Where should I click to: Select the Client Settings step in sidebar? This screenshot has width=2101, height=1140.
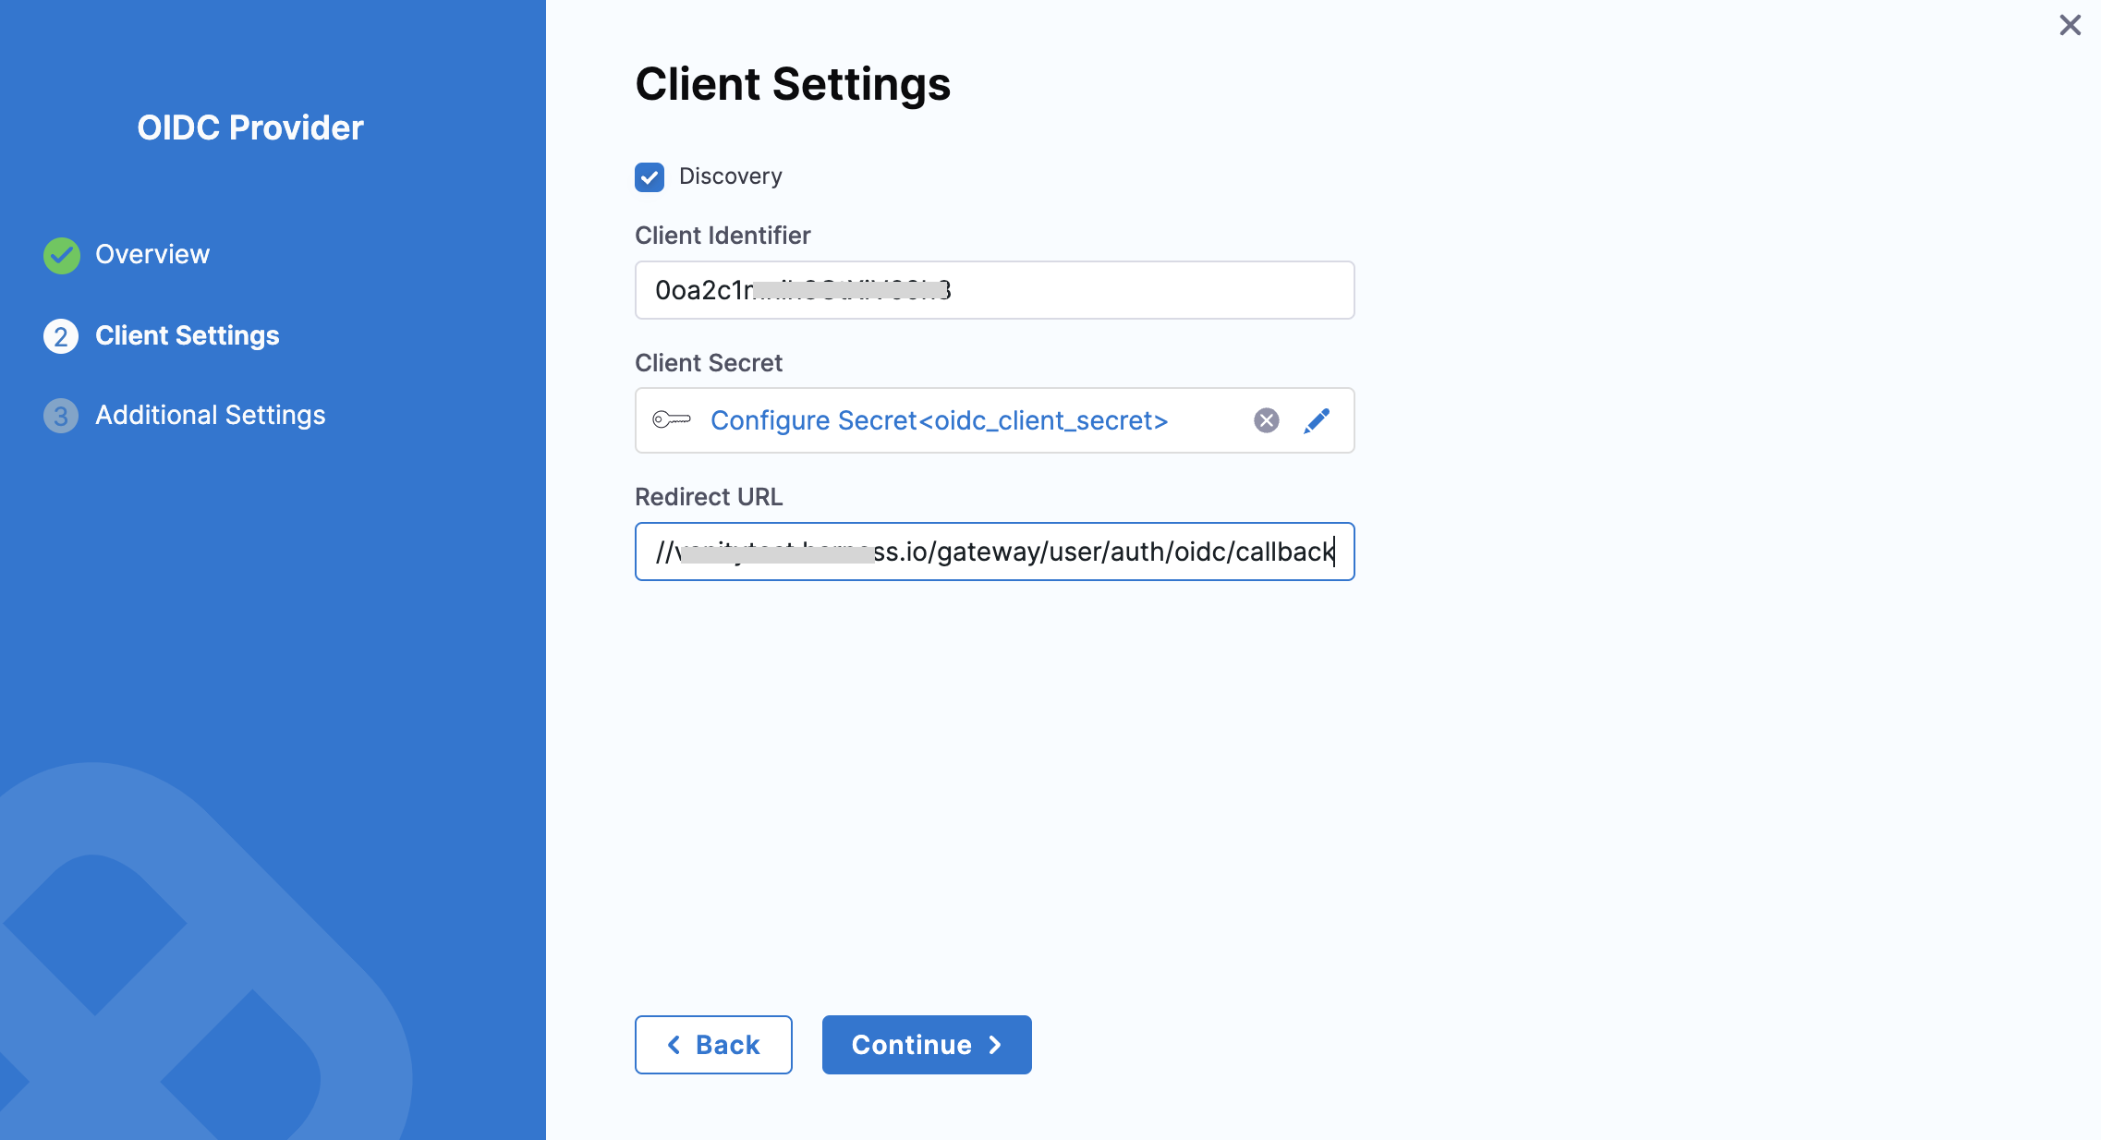pyautogui.click(x=187, y=336)
